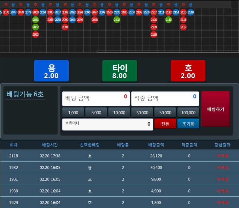239x208 pixels.
Task: Click the 배당률 column header
Action: click(x=123, y=145)
